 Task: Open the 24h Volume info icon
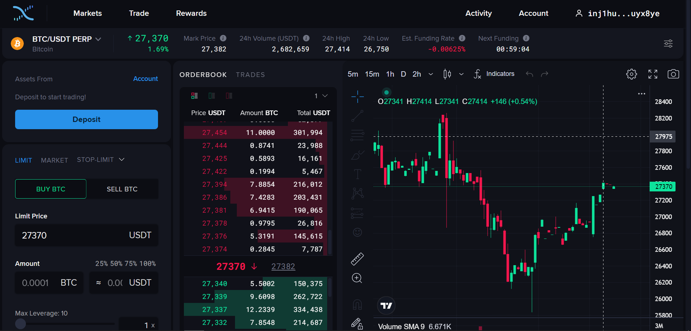click(306, 38)
